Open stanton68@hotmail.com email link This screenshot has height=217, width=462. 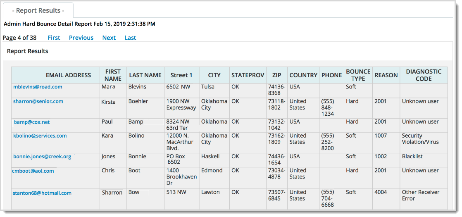(x=42, y=193)
